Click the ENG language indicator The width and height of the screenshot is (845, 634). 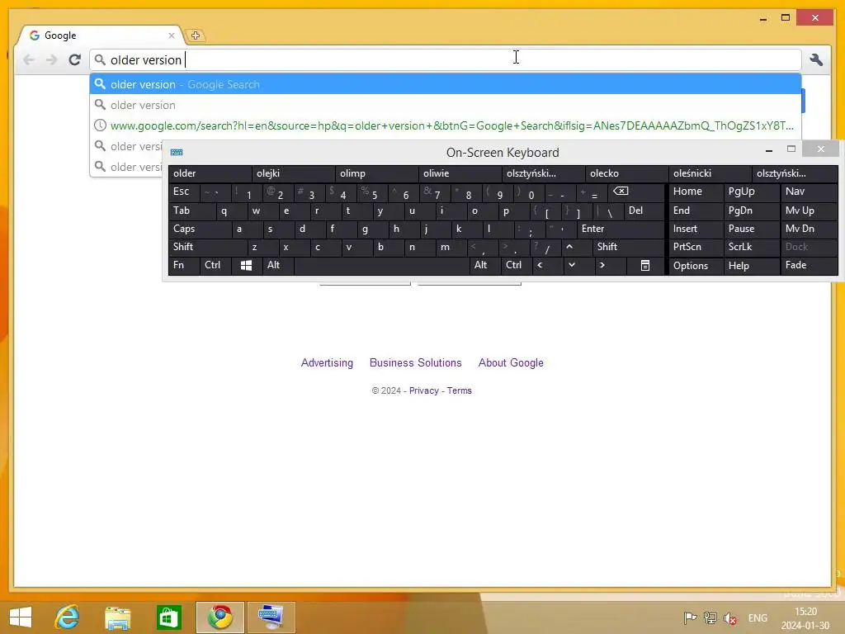758,617
